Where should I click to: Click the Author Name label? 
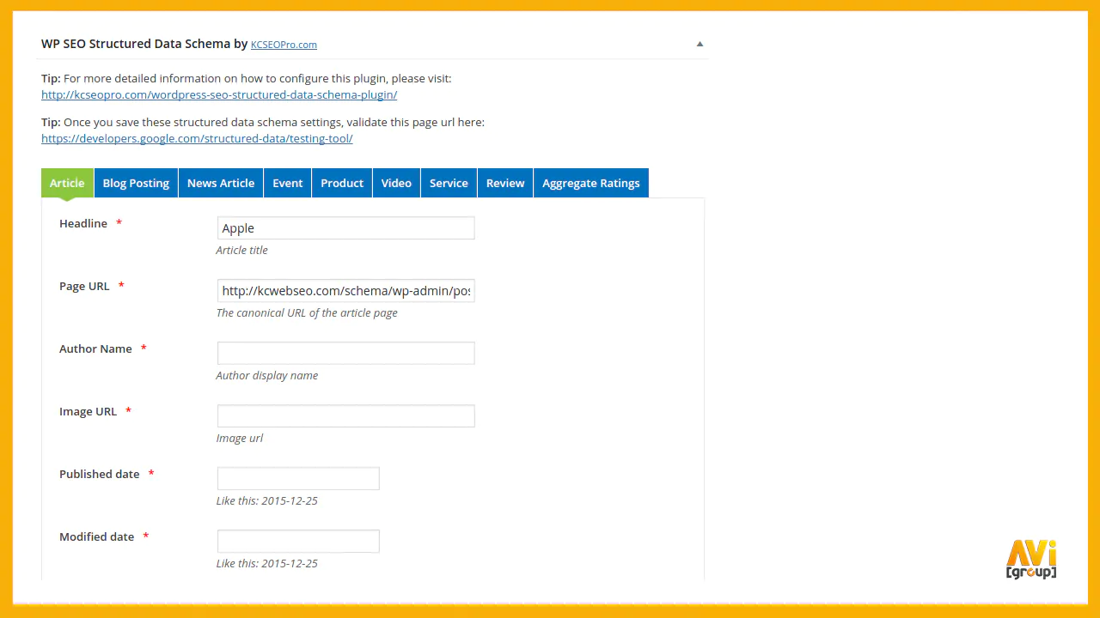pos(95,348)
